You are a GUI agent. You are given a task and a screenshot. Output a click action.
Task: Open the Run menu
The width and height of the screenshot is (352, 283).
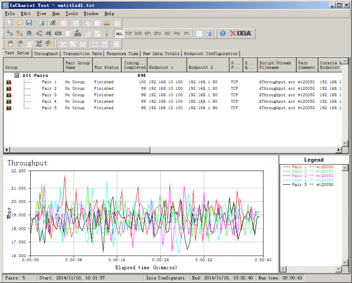click(x=56, y=14)
